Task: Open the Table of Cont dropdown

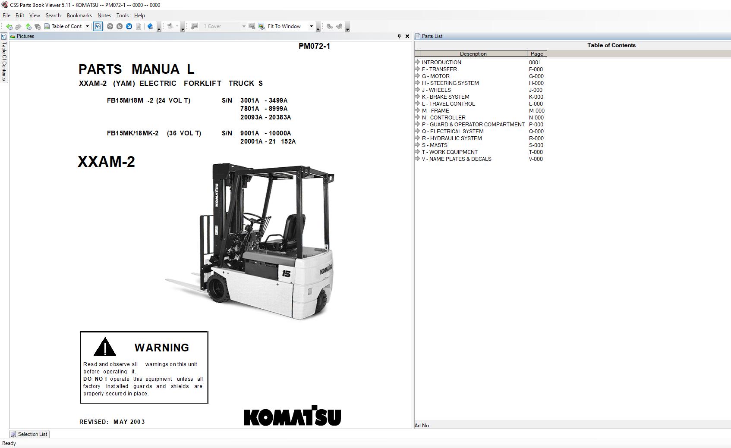Action: pyautogui.click(x=87, y=26)
